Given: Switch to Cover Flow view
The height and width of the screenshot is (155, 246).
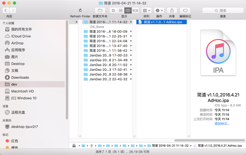Looking at the screenshot, I should [135, 11].
